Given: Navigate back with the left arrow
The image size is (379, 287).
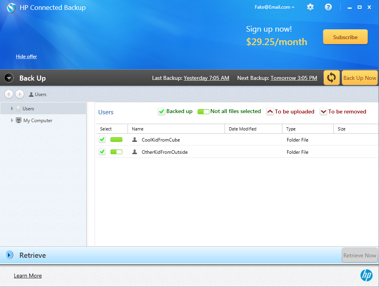Looking at the screenshot, I should pos(9,94).
